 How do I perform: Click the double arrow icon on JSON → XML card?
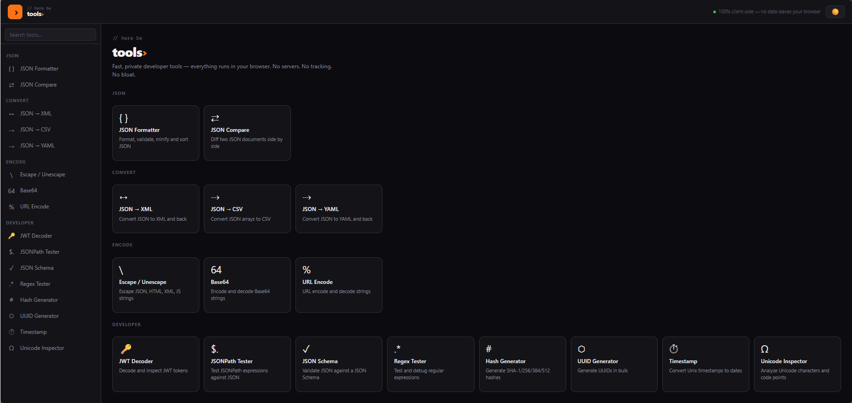coord(123,197)
